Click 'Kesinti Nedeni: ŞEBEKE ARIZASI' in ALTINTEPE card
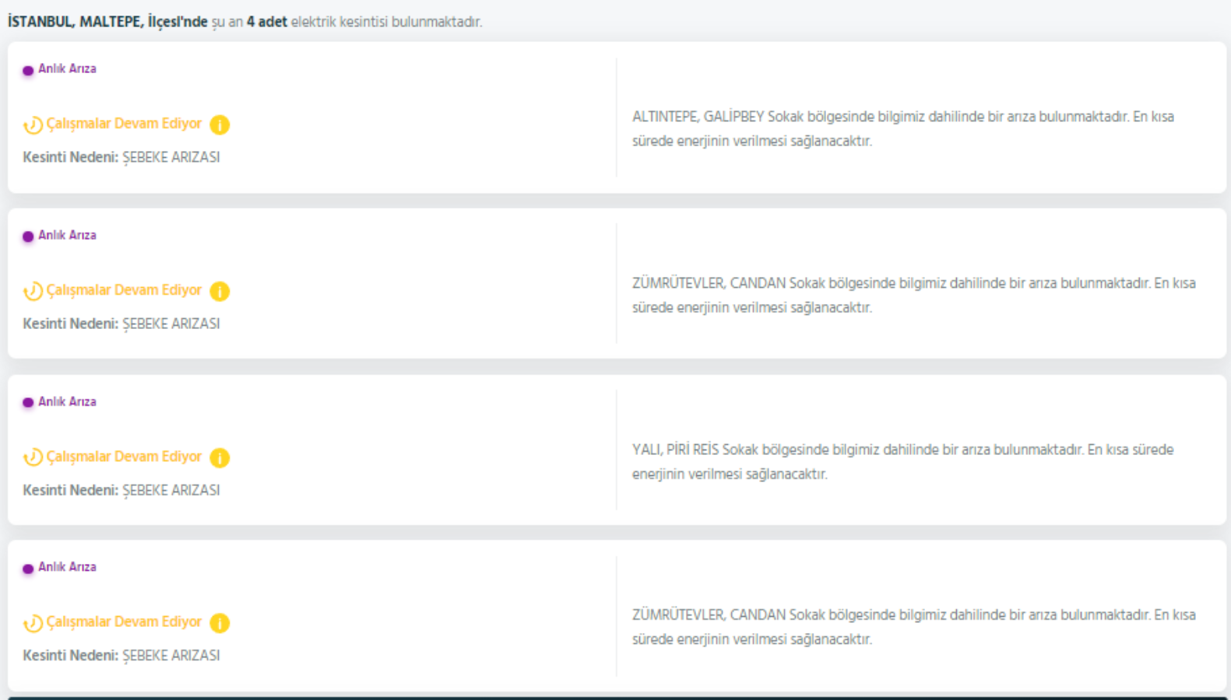The image size is (1231, 700). pos(121,157)
